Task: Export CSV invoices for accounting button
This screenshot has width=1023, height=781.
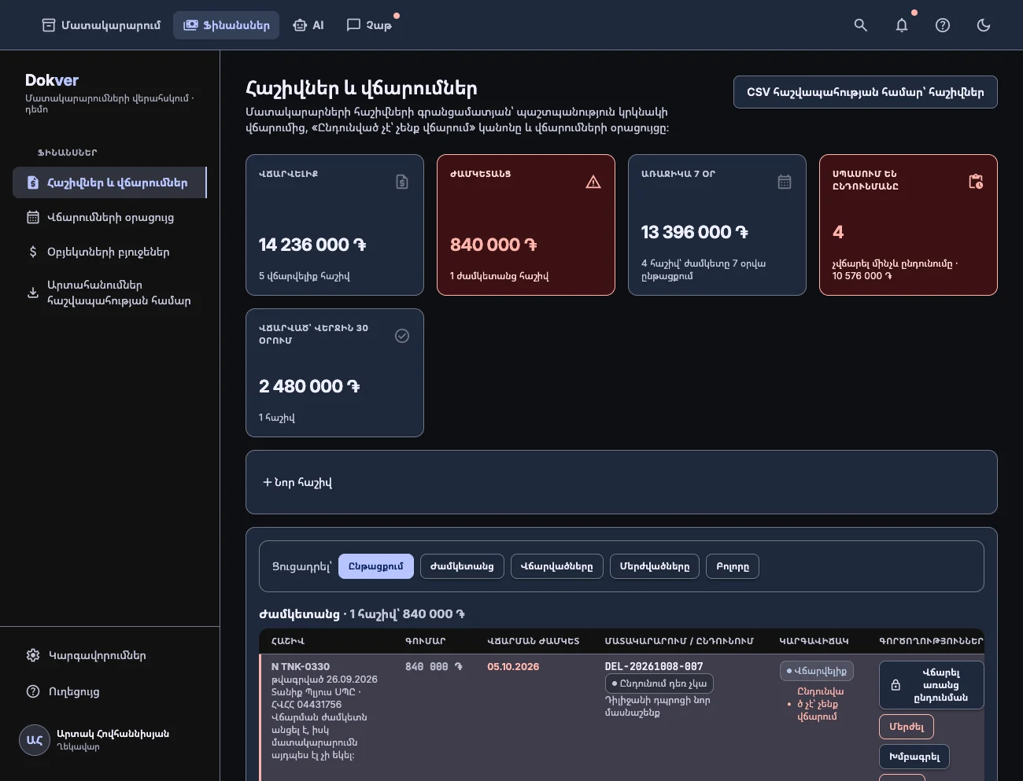Action: pyautogui.click(x=865, y=92)
